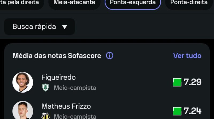Open Matheus Frizzo's player photo
The width and height of the screenshot is (214, 119).
click(x=23, y=110)
